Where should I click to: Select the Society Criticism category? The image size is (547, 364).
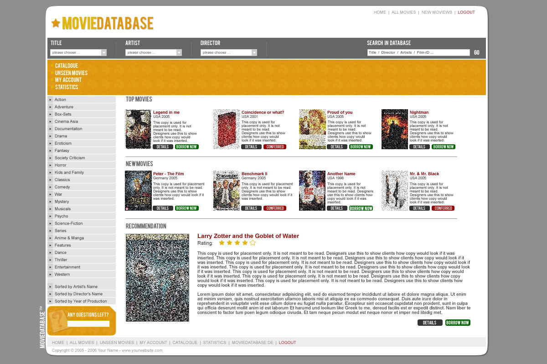point(82,158)
